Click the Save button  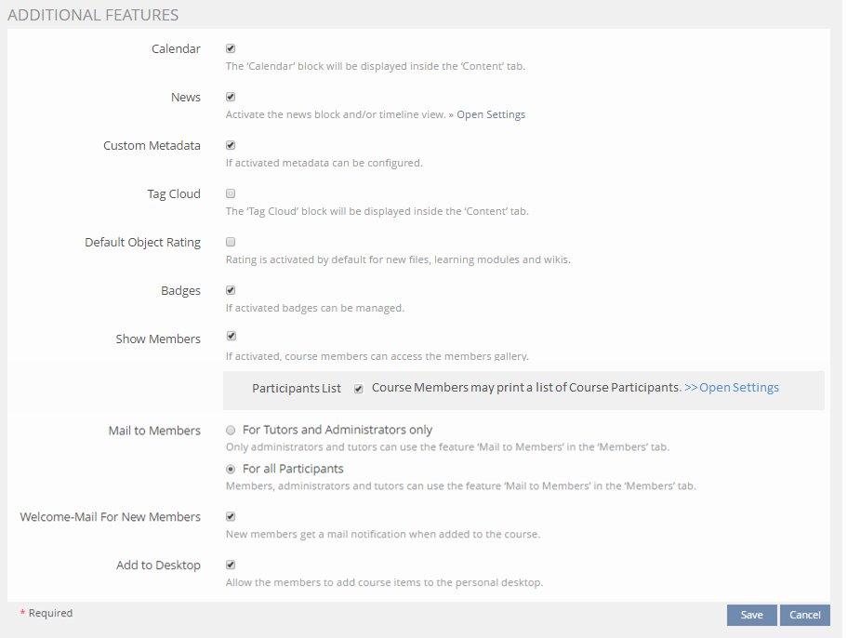tap(751, 615)
